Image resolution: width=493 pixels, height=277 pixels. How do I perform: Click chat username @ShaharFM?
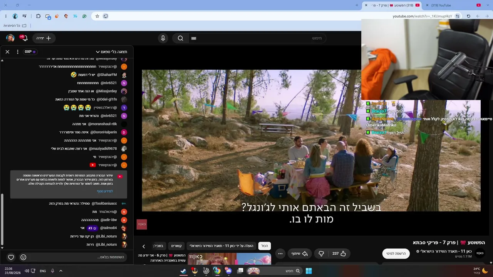click(107, 75)
